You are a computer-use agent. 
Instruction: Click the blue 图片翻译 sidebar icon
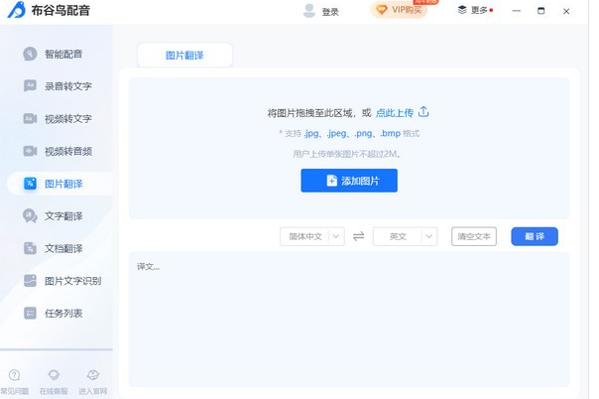30,184
